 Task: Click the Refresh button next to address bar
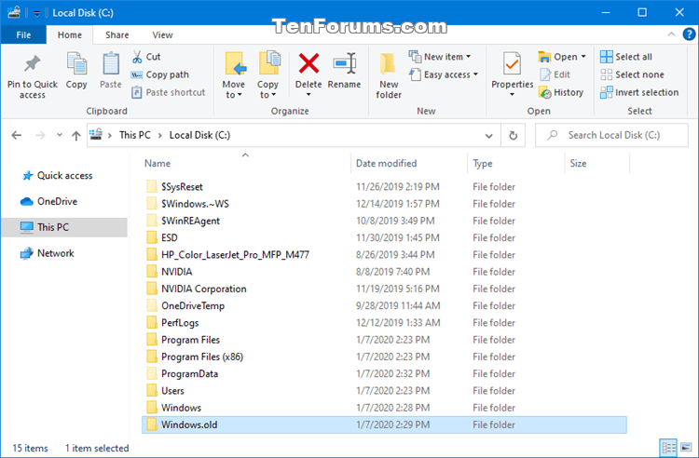pyautogui.click(x=514, y=135)
